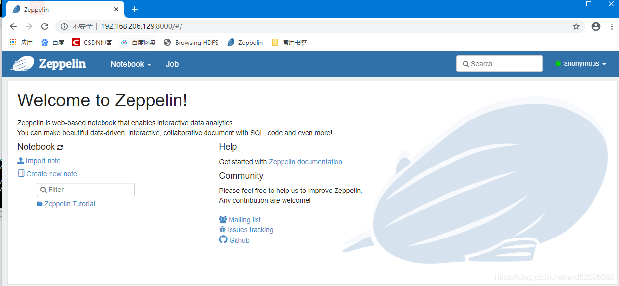Screen dimensions: 619x286
Task: Click the Help heading text
Action: click(x=228, y=147)
